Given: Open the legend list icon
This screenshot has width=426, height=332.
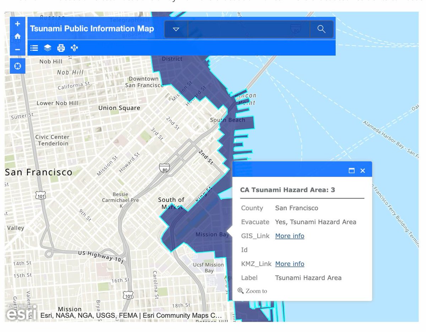Looking at the screenshot, I should pyautogui.click(x=34, y=48).
